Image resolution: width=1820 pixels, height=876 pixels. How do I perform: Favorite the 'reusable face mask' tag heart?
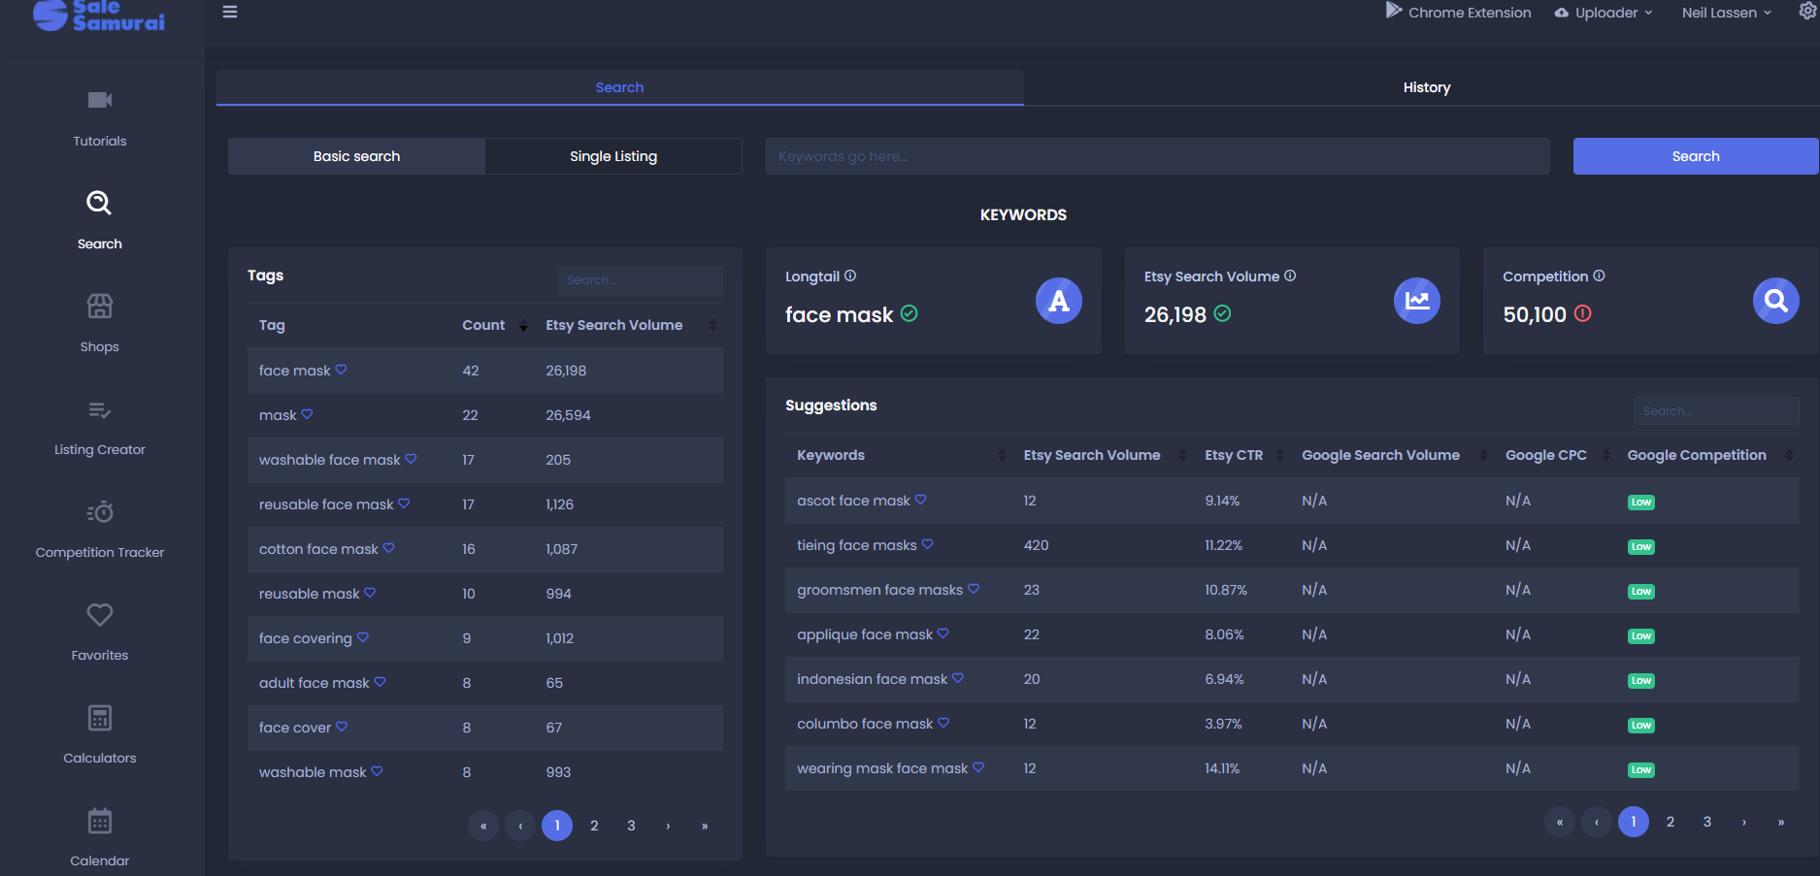pyautogui.click(x=404, y=503)
